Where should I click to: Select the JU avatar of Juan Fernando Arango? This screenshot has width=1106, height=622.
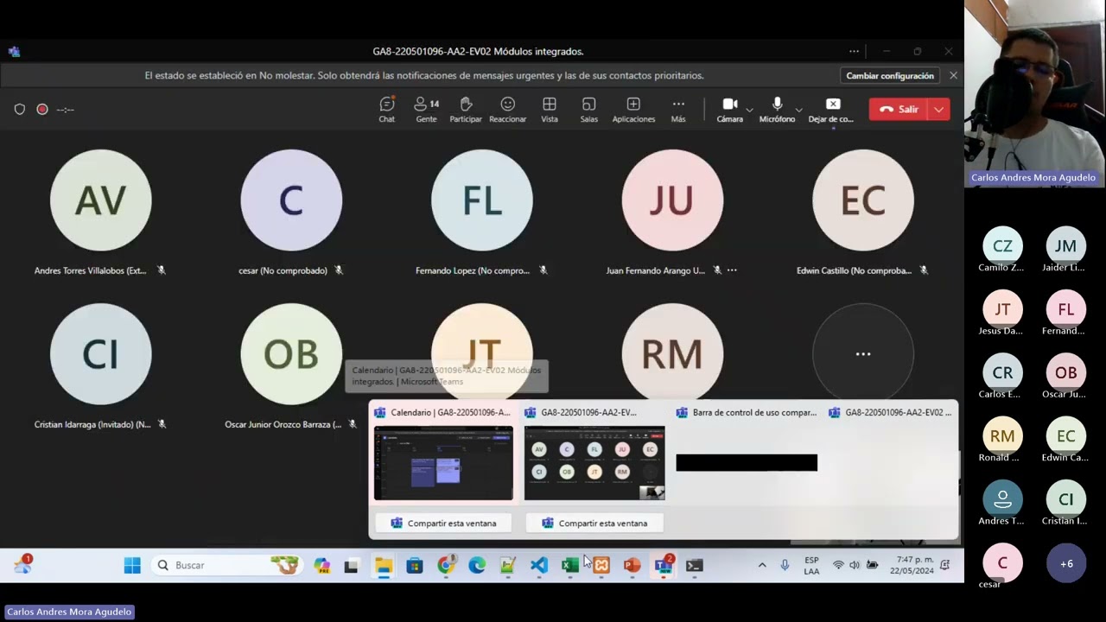coord(672,200)
